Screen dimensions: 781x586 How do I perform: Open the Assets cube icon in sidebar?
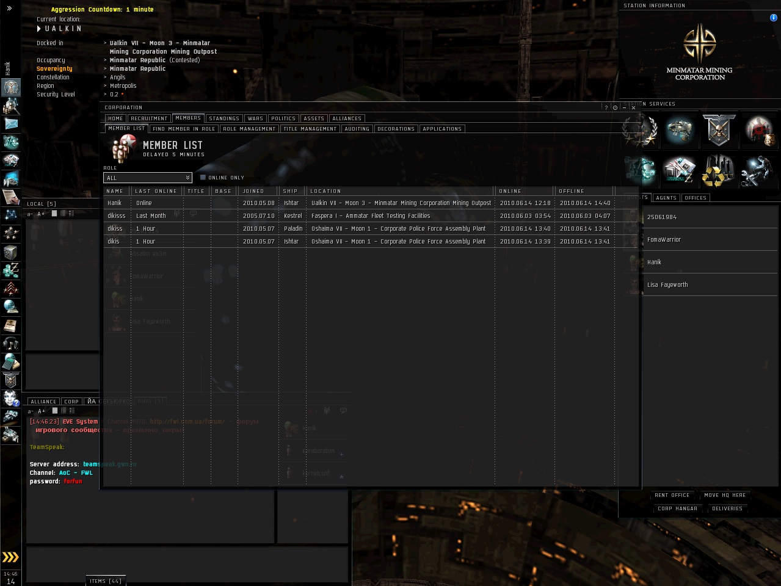coord(10,251)
